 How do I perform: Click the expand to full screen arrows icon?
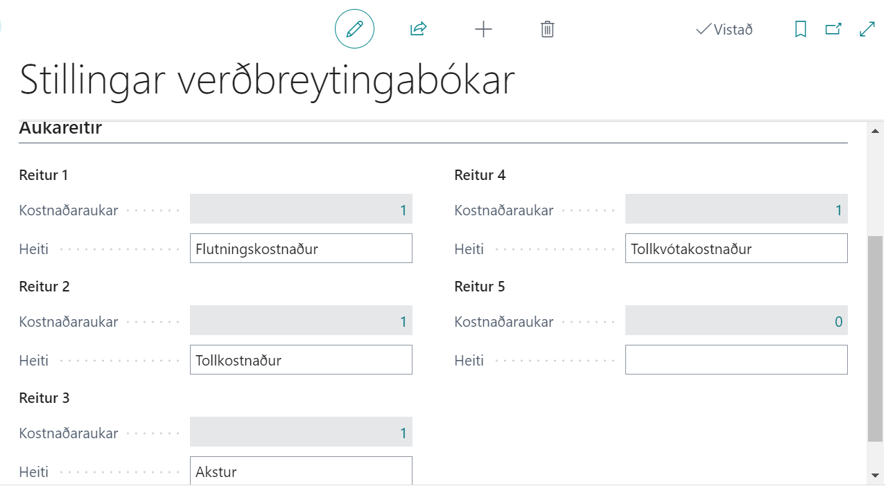coord(867,29)
